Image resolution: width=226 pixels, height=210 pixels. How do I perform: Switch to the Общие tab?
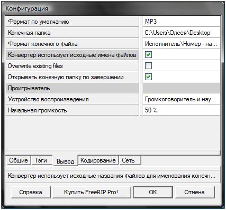(x=19, y=160)
